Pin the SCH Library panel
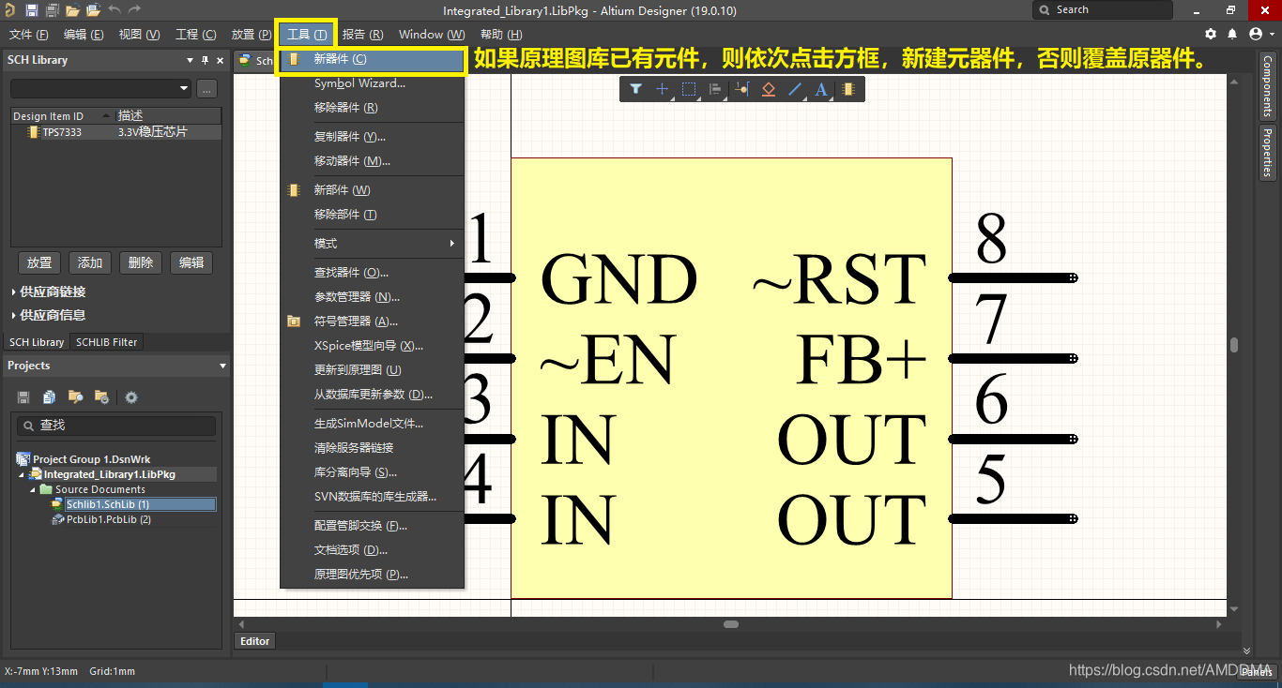 pos(205,60)
